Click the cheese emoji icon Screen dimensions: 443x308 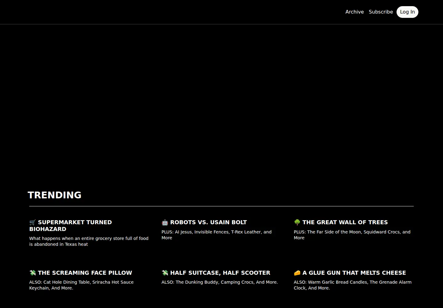click(x=297, y=273)
